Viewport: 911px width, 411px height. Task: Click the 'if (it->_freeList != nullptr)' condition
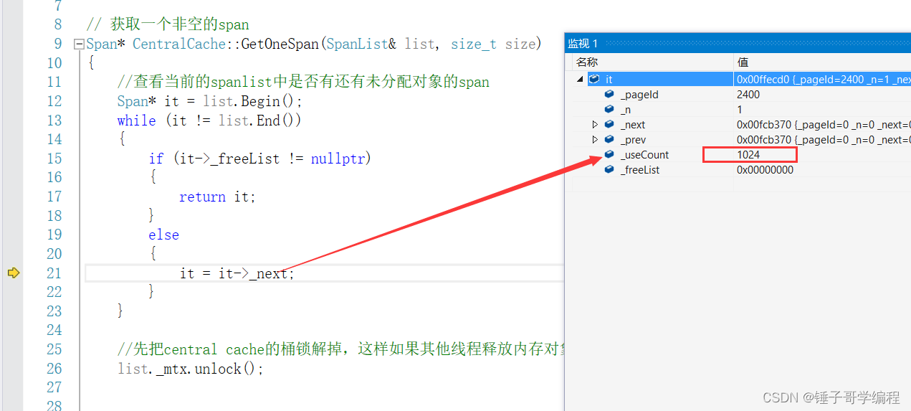pyautogui.click(x=260, y=159)
